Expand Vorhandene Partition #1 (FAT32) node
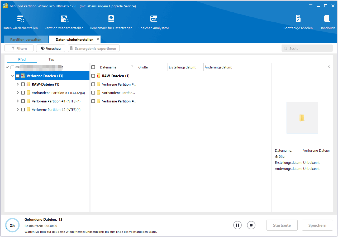338x237 pixels. pyautogui.click(x=18, y=93)
